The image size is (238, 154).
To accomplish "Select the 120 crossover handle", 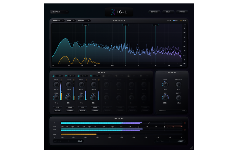I will [85, 25].
